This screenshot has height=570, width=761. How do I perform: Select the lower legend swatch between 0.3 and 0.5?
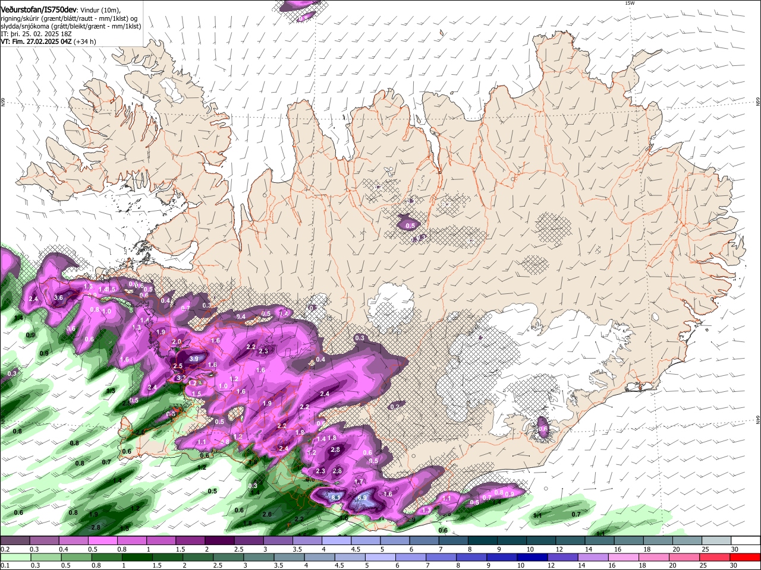(x=46, y=557)
